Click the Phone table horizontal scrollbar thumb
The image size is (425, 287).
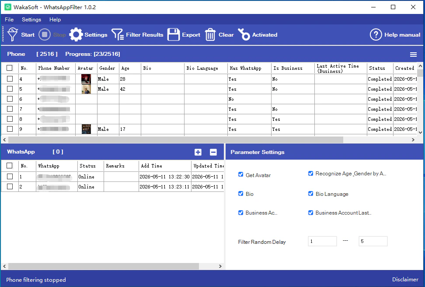coord(176,140)
